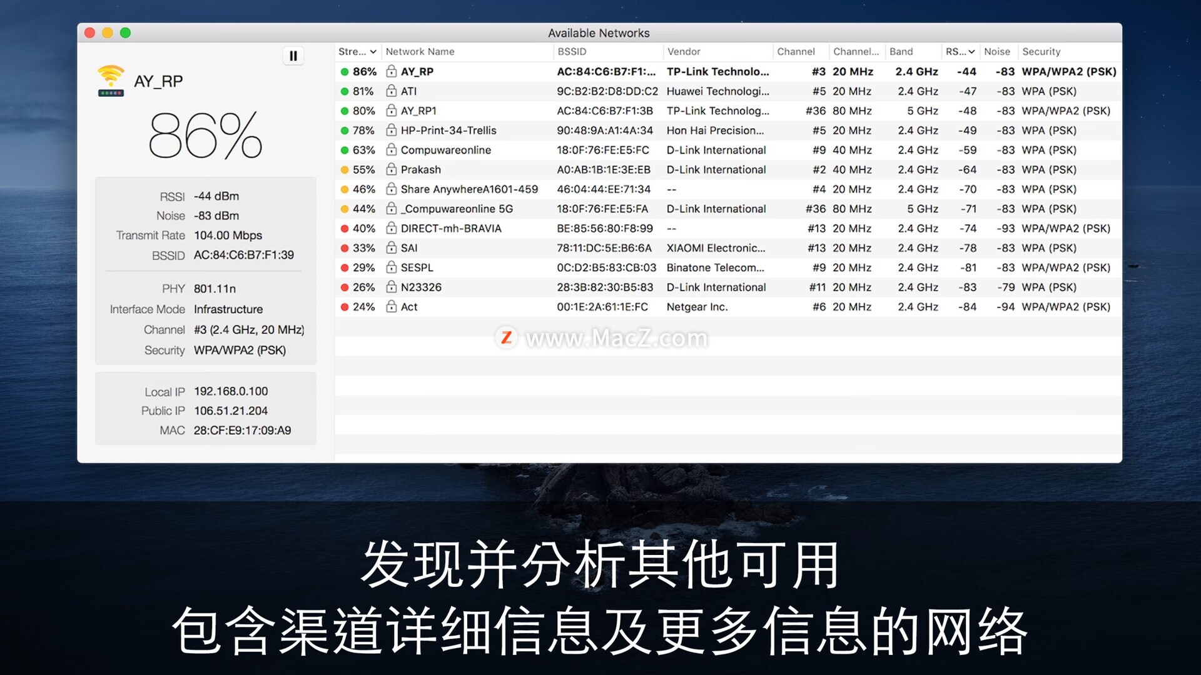
Task: Click Huawei Technologi... vendor cell
Action: coord(717,91)
